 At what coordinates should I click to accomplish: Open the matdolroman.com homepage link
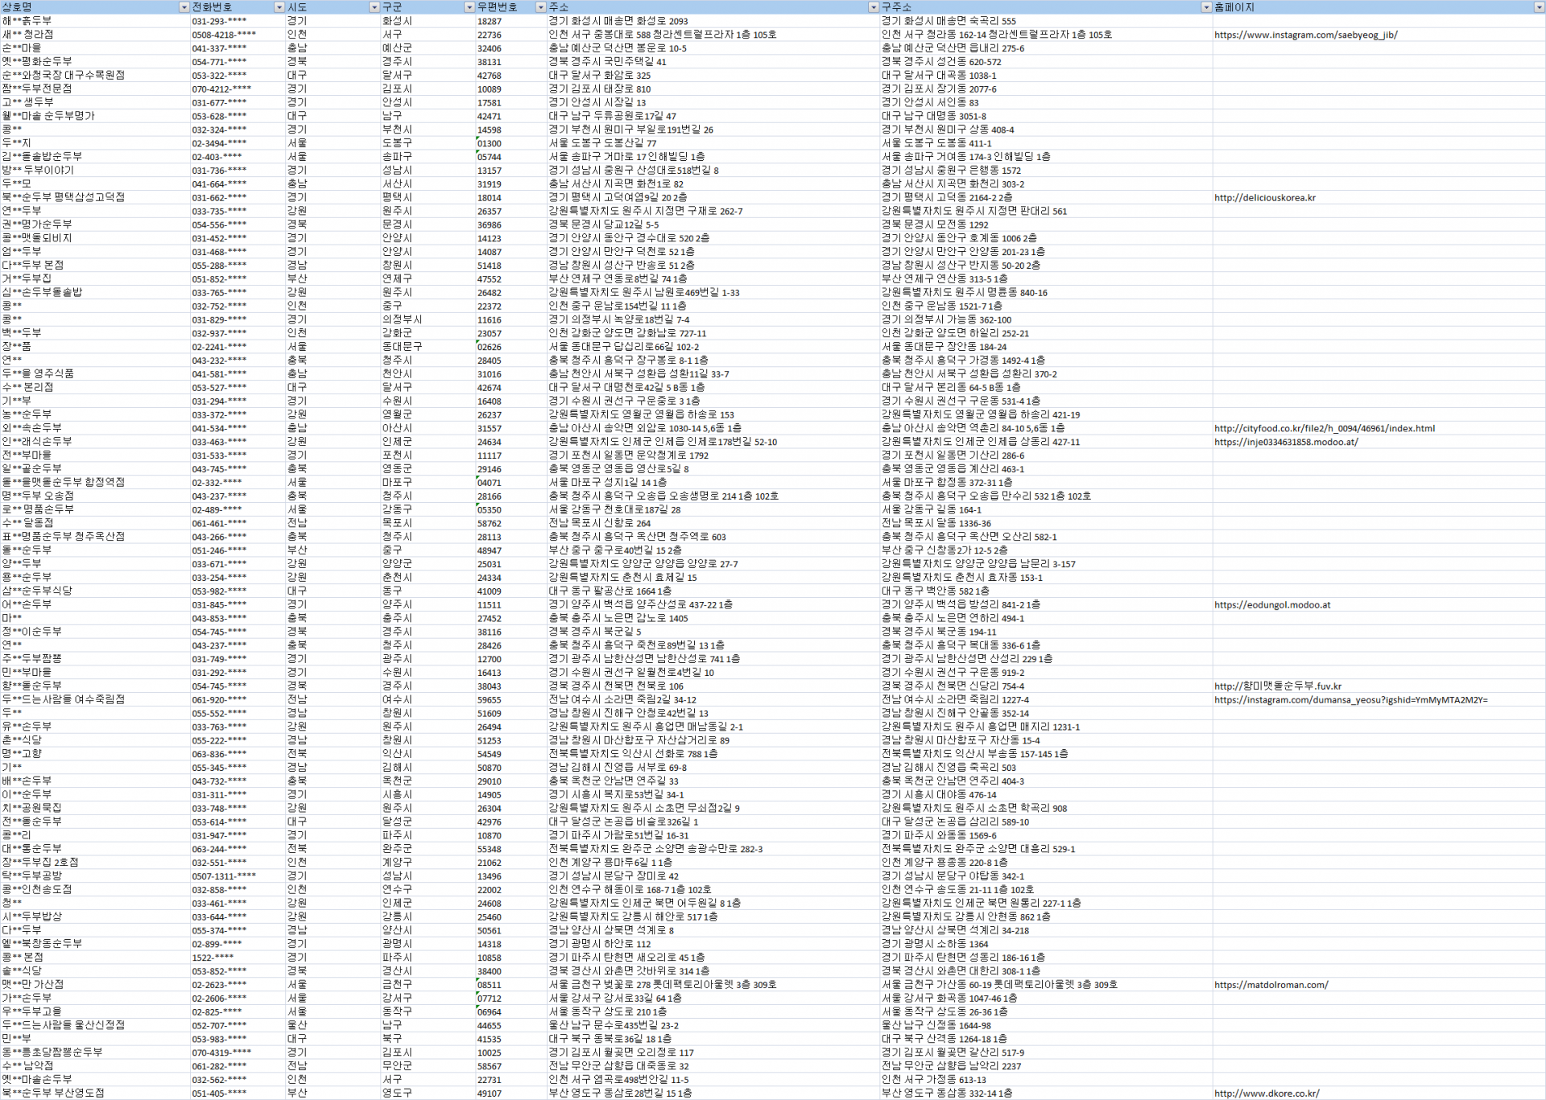pyautogui.click(x=1271, y=985)
